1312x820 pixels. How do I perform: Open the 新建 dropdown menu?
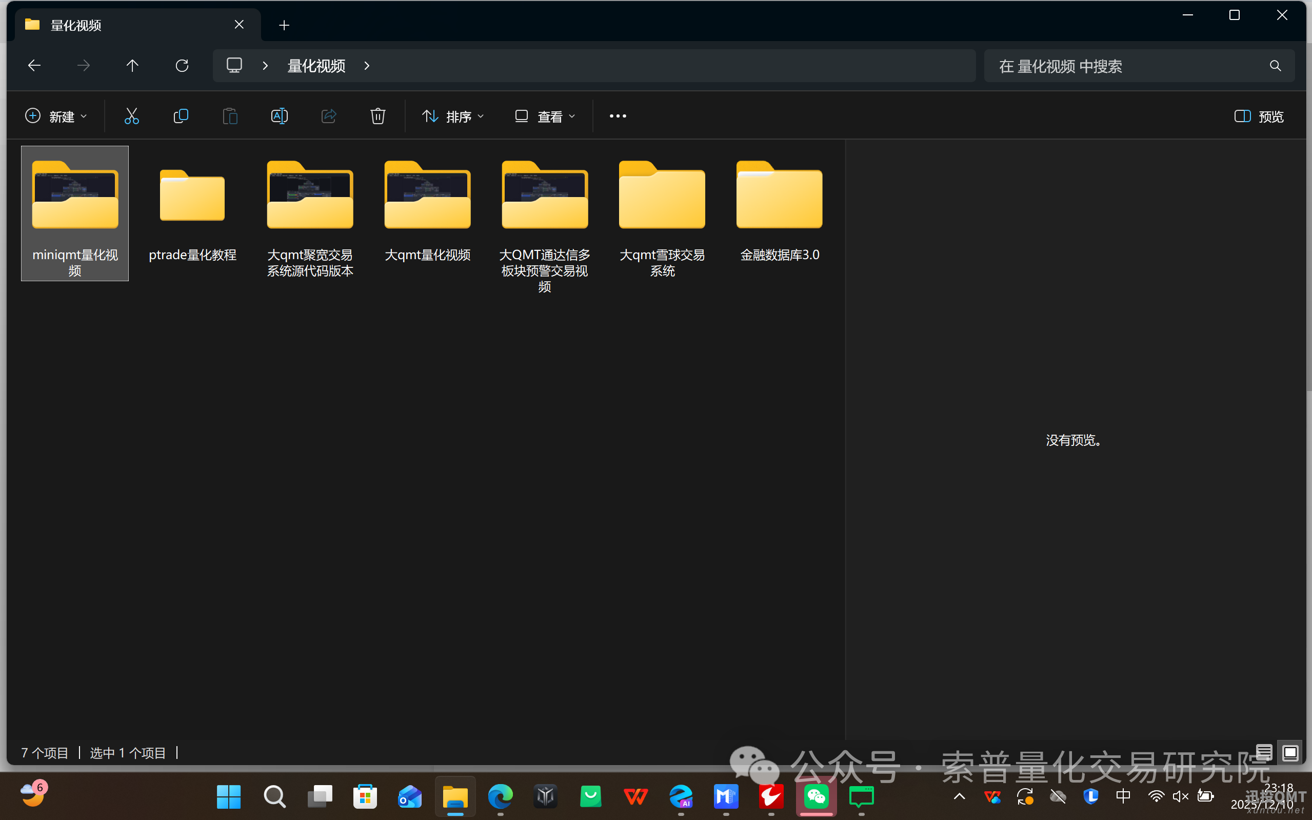[x=56, y=115]
